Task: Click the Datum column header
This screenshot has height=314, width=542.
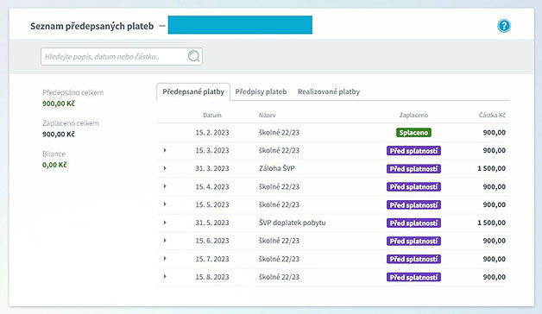Action: [x=212, y=115]
